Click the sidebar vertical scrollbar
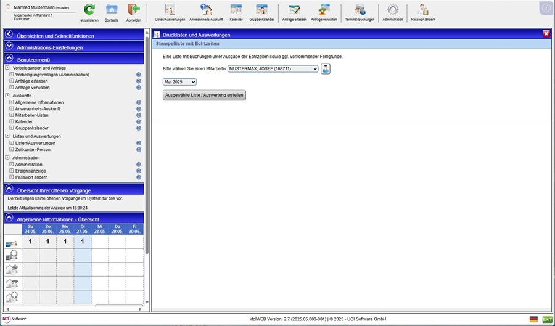 click(x=147, y=154)
